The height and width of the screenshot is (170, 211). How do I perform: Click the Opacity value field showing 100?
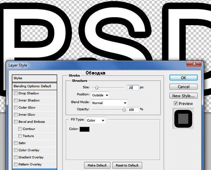coord(133,109)
